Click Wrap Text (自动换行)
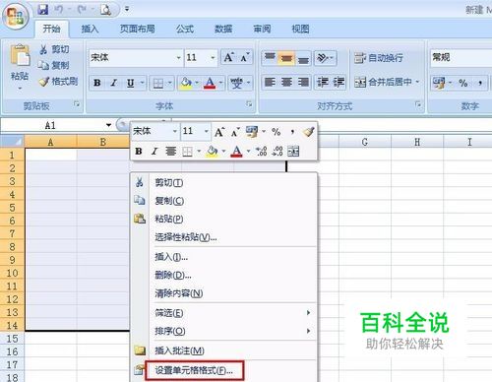Image resolution: width=492 pixels, height=382 pixels. pos(379,58)
